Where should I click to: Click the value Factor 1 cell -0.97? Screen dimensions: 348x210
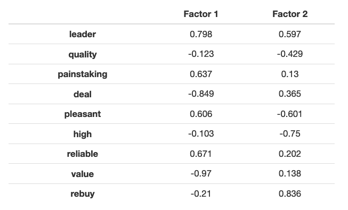pyautogui.click(x=201, y=174)
